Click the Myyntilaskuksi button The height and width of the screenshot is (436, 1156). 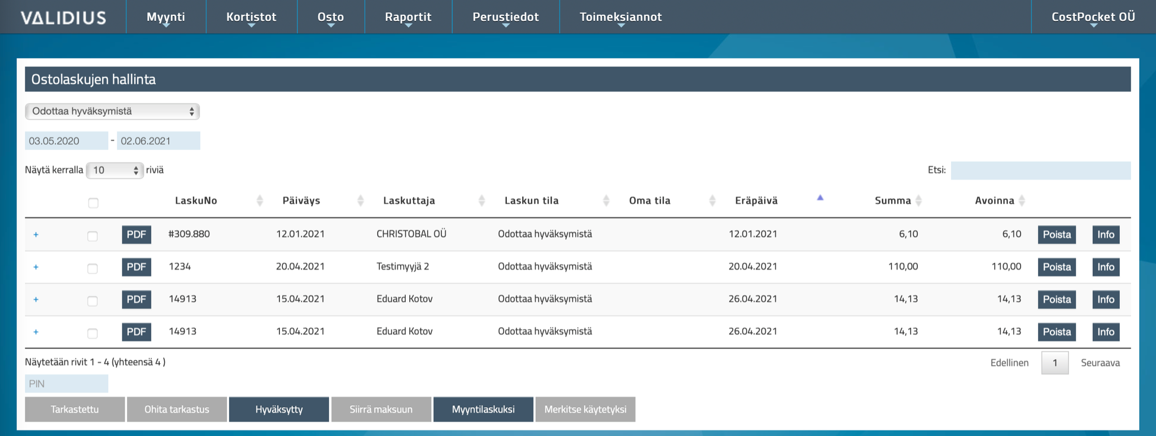coord(483,409)
